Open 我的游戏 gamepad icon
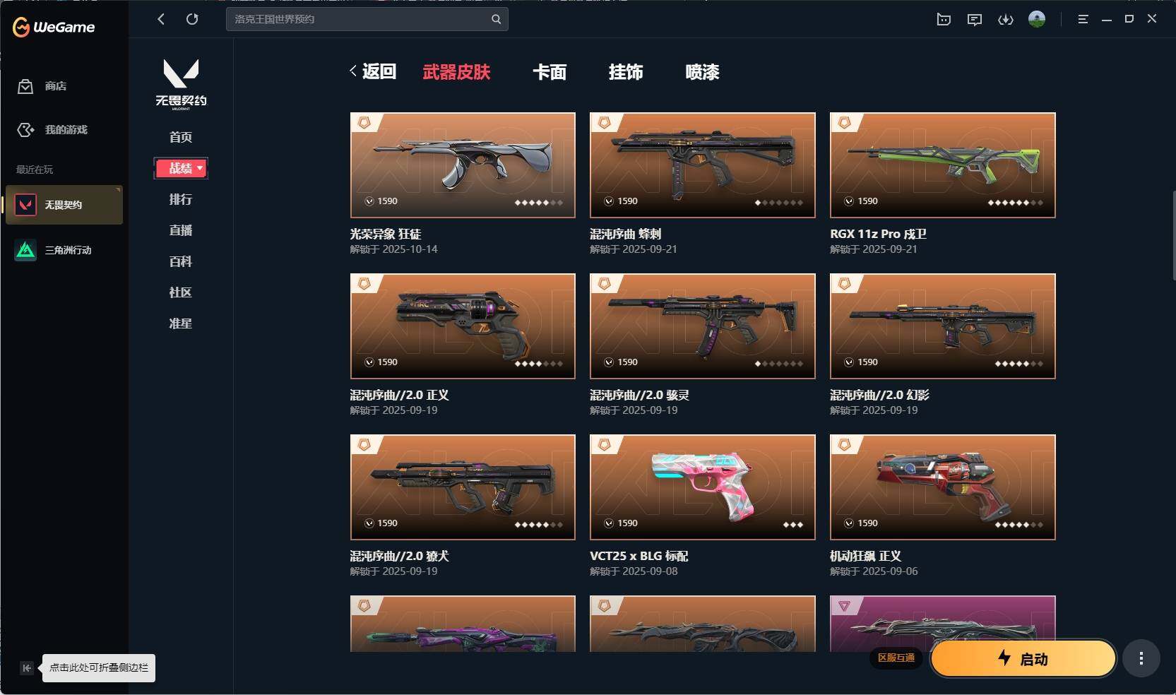This screenshot has width=1176, height=695. (25, 130)
